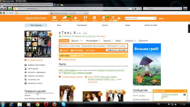Close the DaRk AnGeL status bar
Viewport: 190px width, 107px height.
coord(126,56)
